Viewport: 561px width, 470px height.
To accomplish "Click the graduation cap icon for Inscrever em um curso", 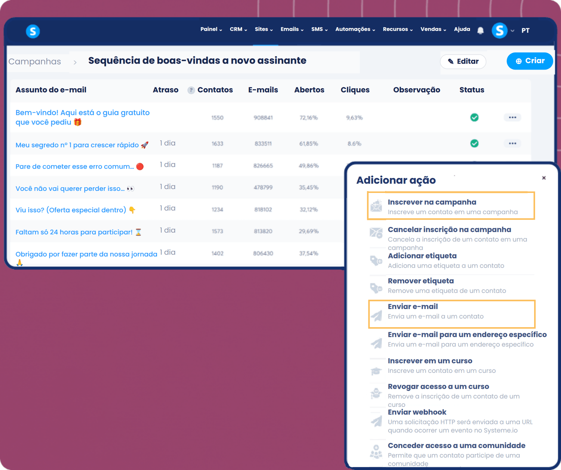I will tap(376, 371).
